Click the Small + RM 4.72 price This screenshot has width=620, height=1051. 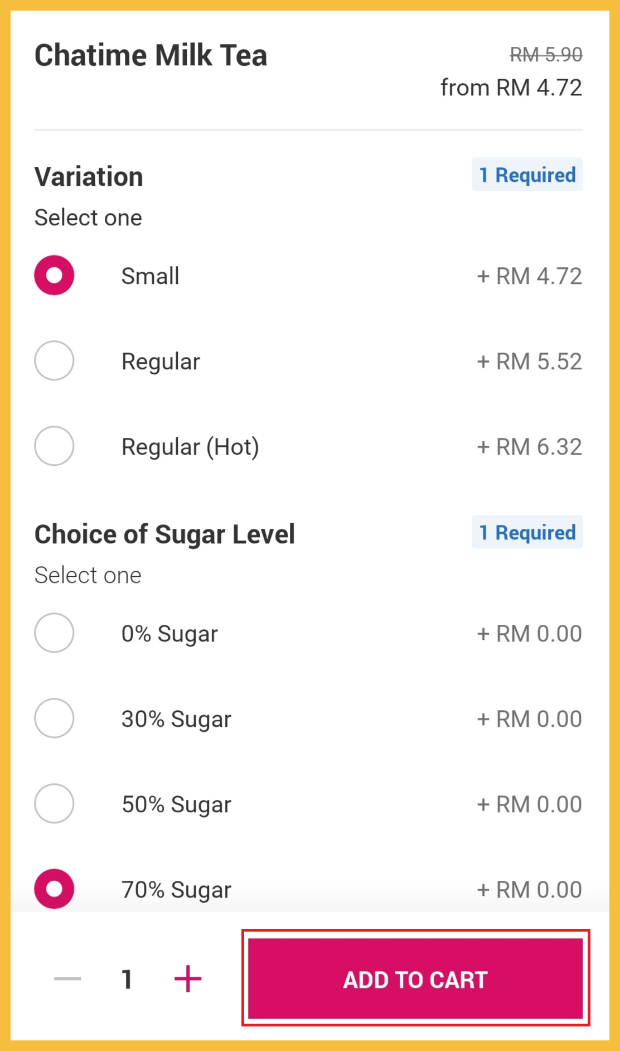pyautogui.click(x=529, y=276)
